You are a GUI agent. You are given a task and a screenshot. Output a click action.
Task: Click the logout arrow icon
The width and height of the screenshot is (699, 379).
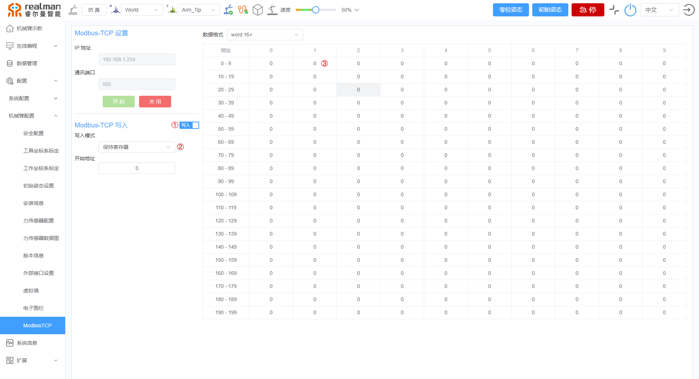click(688, 10)
